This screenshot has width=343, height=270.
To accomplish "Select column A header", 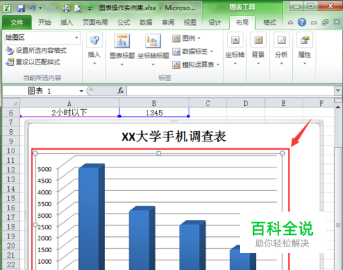I will (x=69, y=103).
